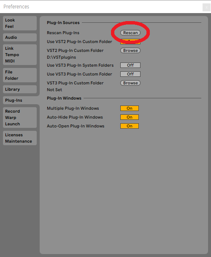Click the Rescan Plug-Ins label
This screenshot has width=211, height=257.
tap(63, 33)
